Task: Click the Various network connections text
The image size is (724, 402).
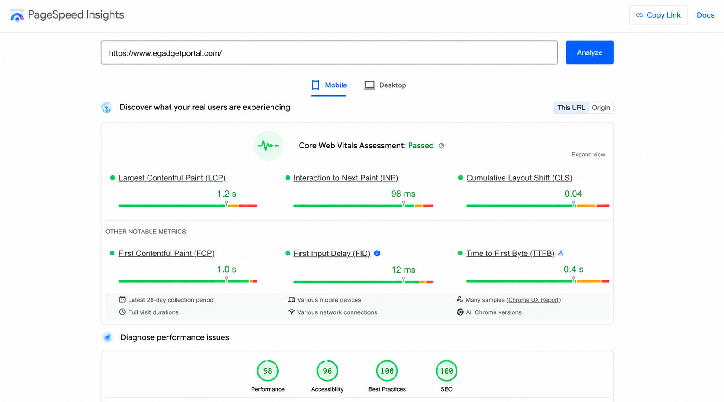Action: point(337,312)
